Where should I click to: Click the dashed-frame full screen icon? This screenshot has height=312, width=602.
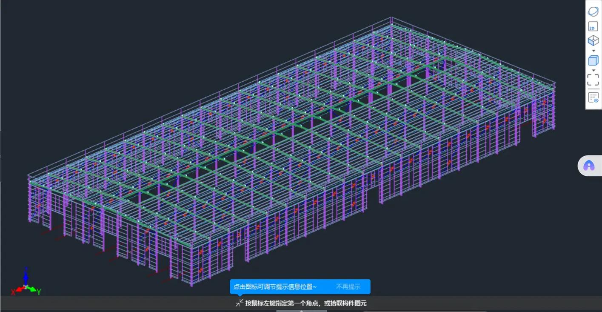click(593, 80)
